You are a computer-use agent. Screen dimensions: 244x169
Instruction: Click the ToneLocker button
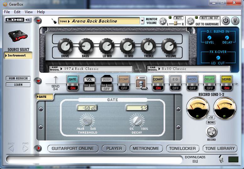pos(182,149)
